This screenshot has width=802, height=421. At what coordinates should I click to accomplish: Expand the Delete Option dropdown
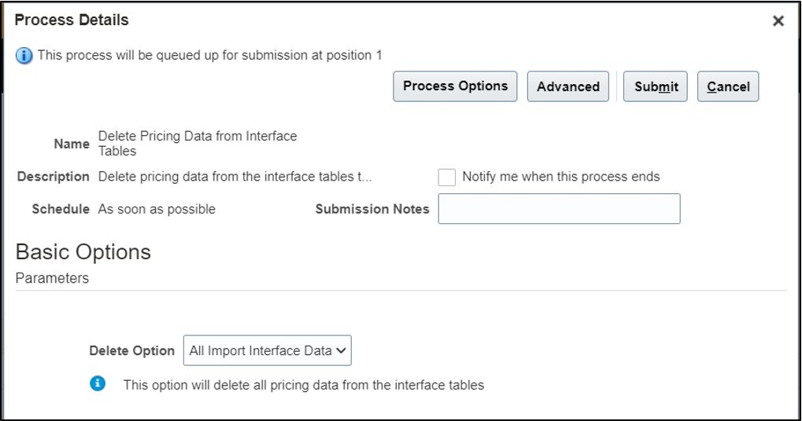coord(267,351)
